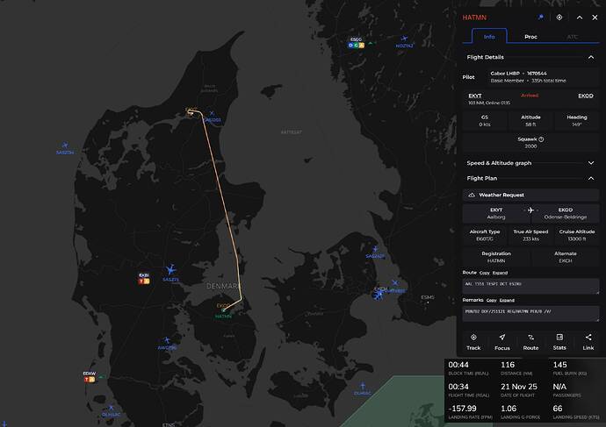Click the Weather Request button
Viewport: 606px width, 427px height.
point(530,195)
